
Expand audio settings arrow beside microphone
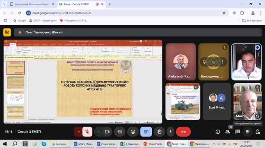pyautogui.click(x=79, y=132)
